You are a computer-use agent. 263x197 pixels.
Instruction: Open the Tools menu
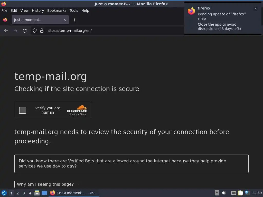pos(74,11)
